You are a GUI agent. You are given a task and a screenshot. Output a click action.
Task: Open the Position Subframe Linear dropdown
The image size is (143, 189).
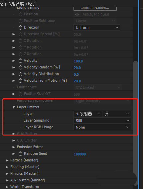point(95,21)
